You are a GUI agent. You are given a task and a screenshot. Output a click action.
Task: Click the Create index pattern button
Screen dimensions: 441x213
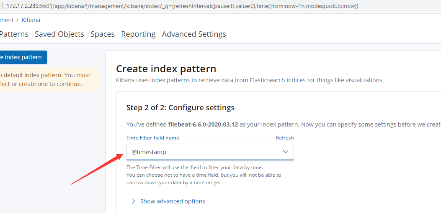[23, 57]
